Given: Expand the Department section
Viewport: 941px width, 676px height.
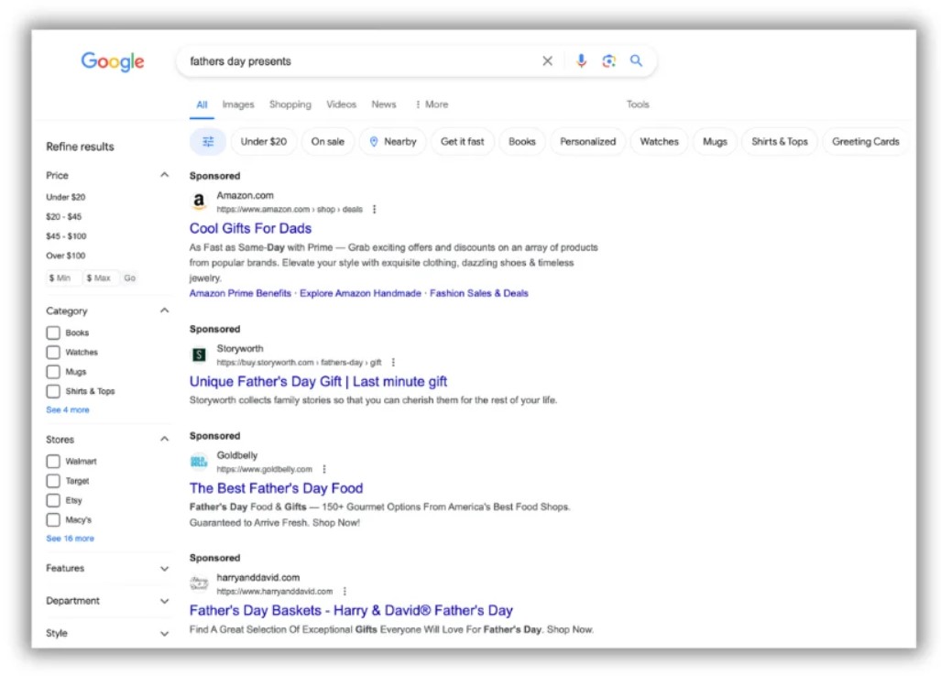Looking at the screenshot, I should tap(164, 601).
